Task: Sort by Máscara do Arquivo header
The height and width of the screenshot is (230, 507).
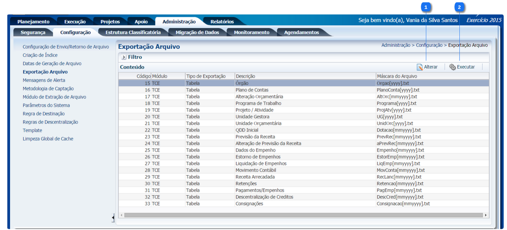Action: 397,76
